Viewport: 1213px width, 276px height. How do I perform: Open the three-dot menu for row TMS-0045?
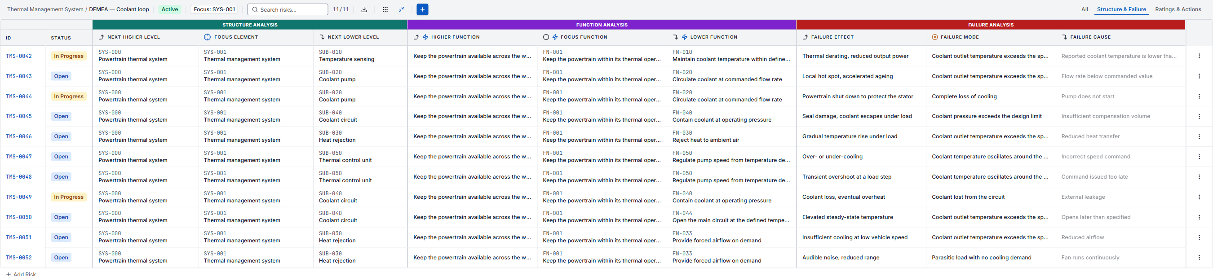coord(1199,116)
